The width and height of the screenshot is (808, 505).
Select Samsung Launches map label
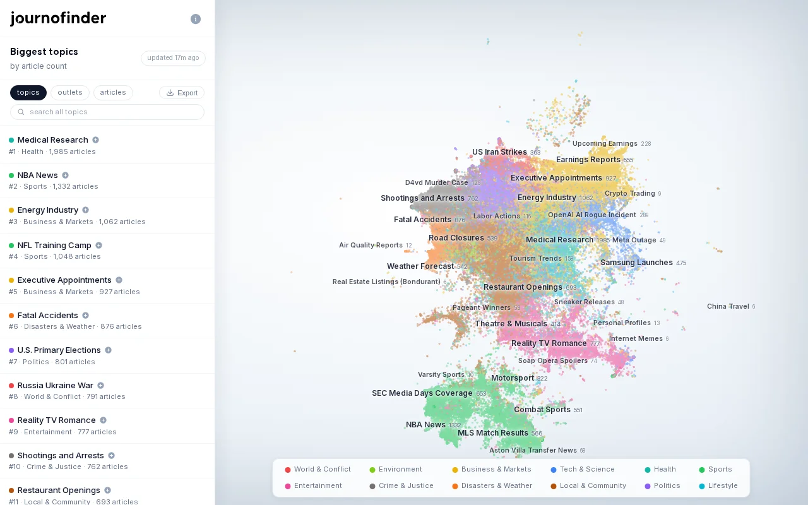(x=636, y=263)
